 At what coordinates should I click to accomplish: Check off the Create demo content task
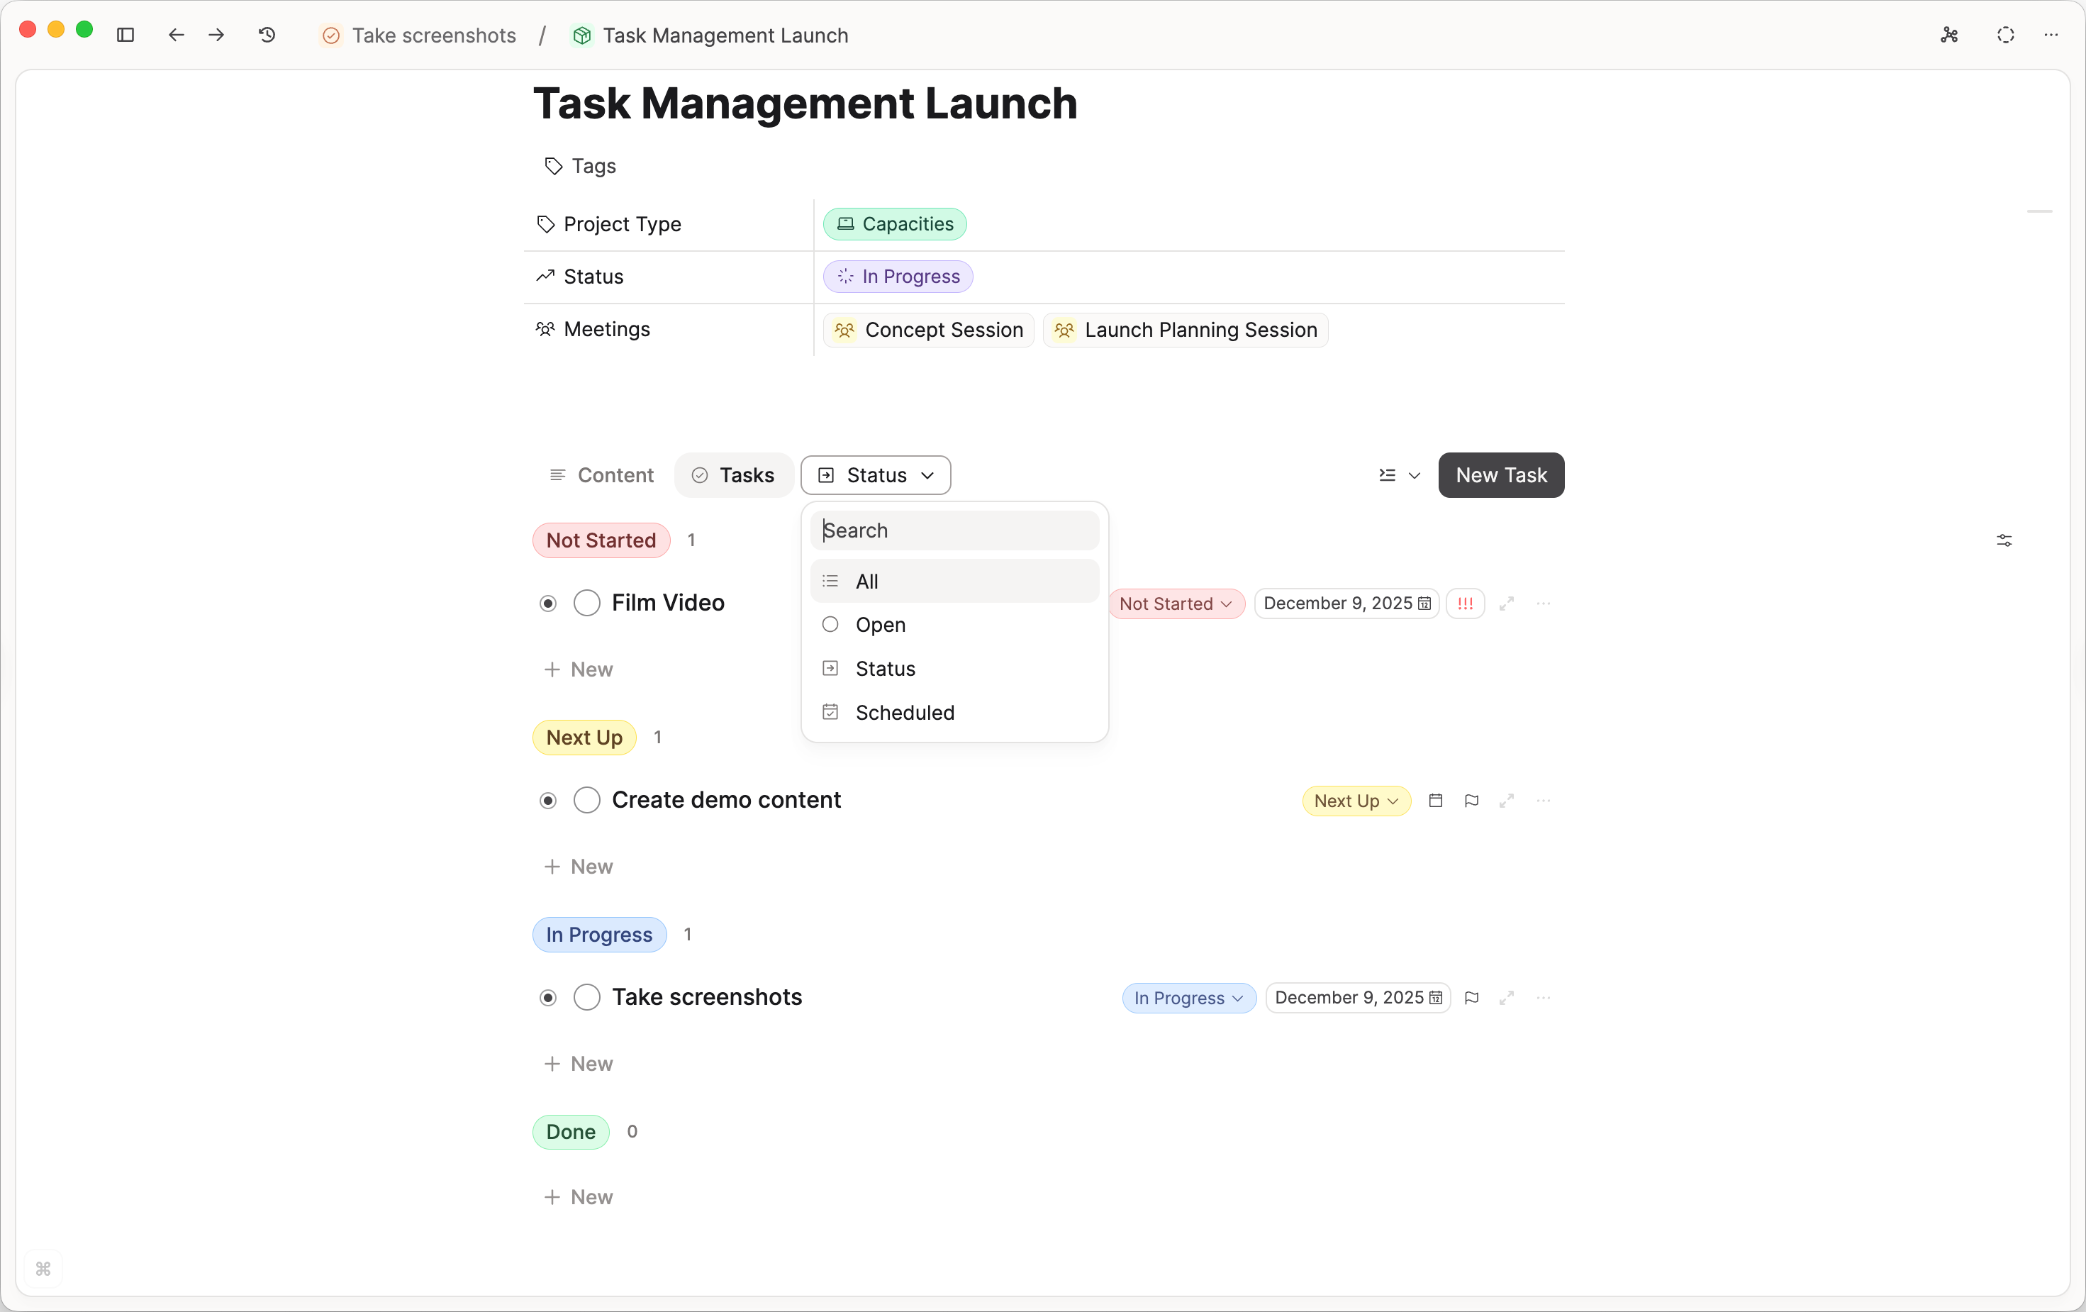click(x=586, y=800)
